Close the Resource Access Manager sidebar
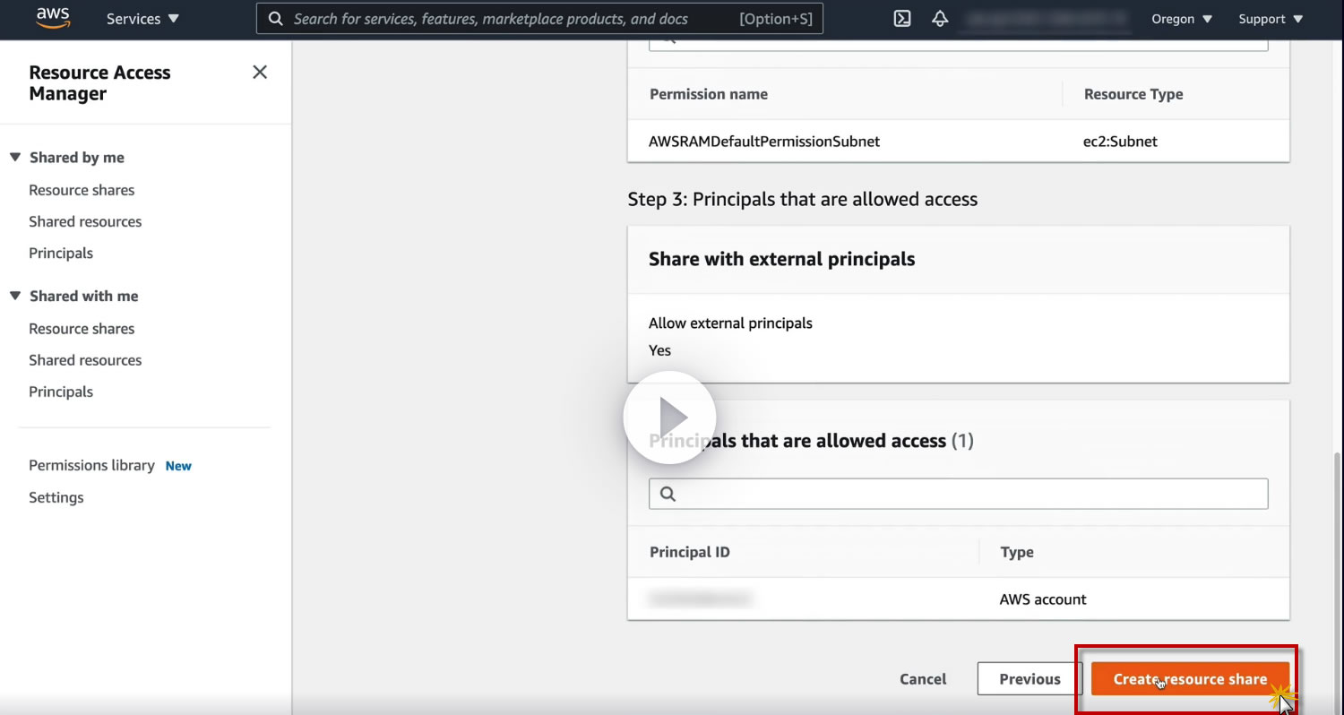 [x=260, y=73]
